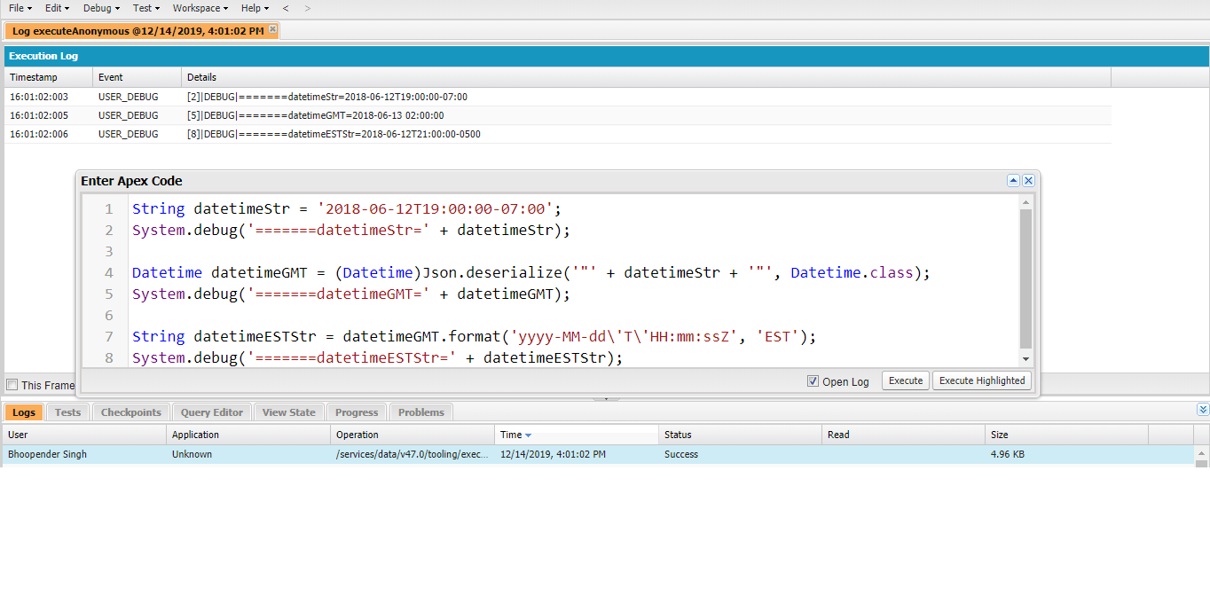The height and width of the screenshot is (596, 1210).
Task: Sort log by Details column
Action: click(x=646, y=77)
